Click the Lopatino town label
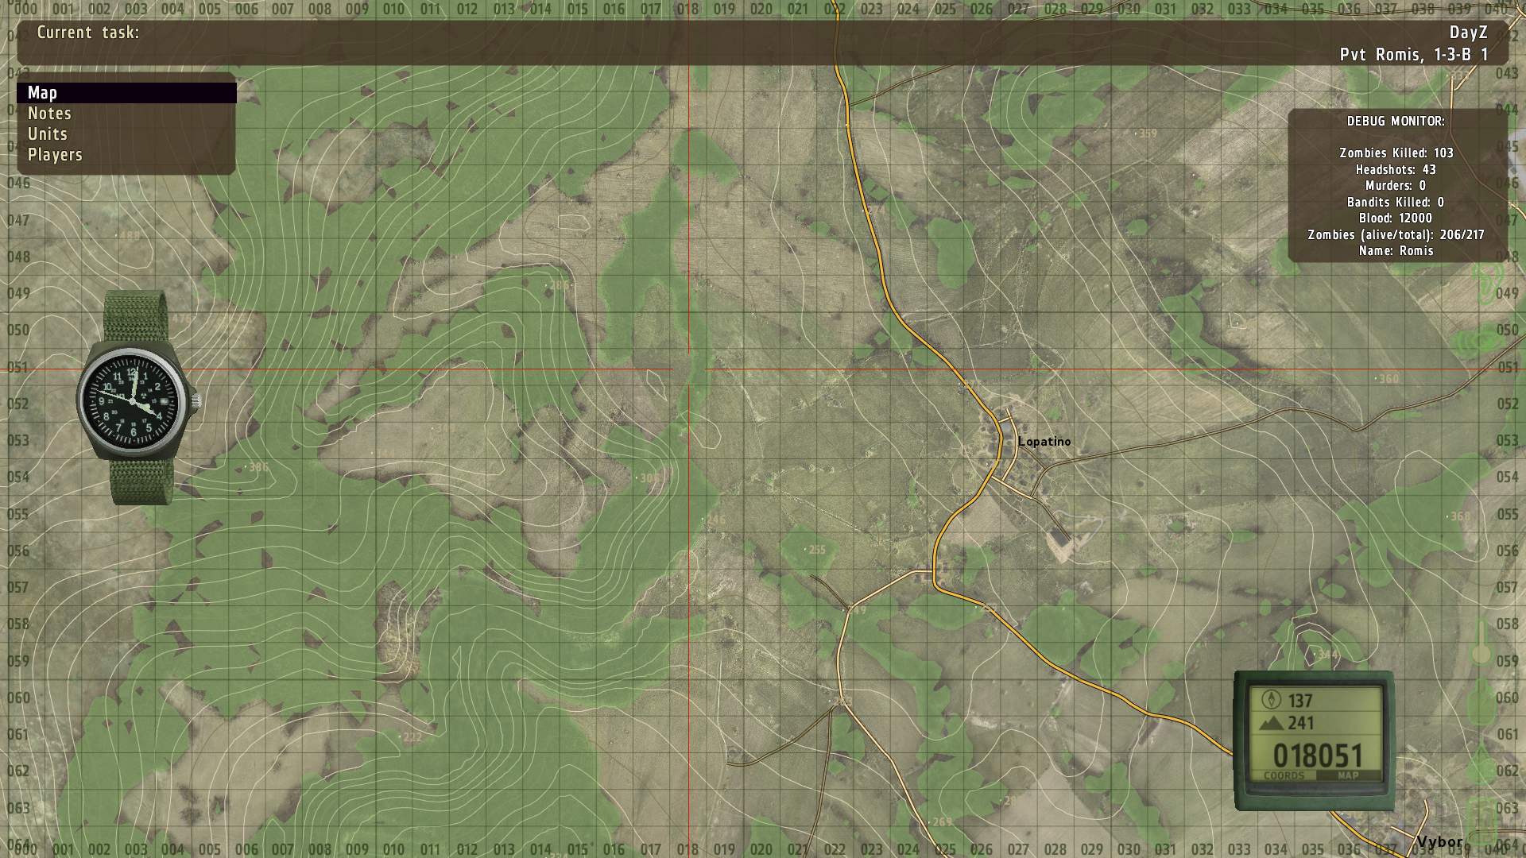The width and height of the screenshot is (1526, 858). click(x=1044, y=442)
